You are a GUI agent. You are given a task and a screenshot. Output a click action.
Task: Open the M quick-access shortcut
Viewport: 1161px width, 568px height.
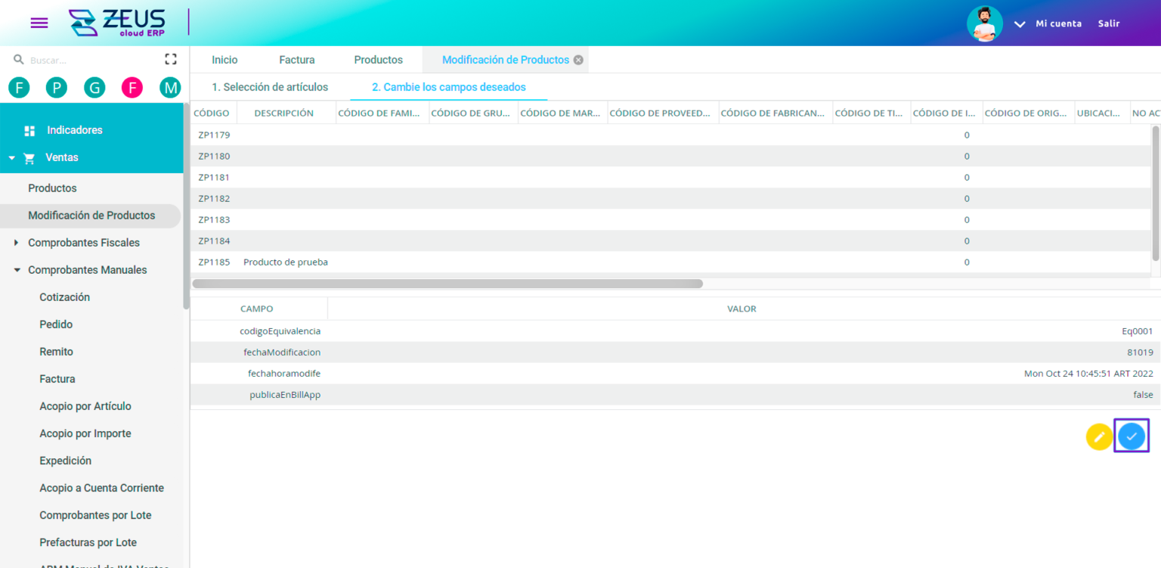(170, 87)
